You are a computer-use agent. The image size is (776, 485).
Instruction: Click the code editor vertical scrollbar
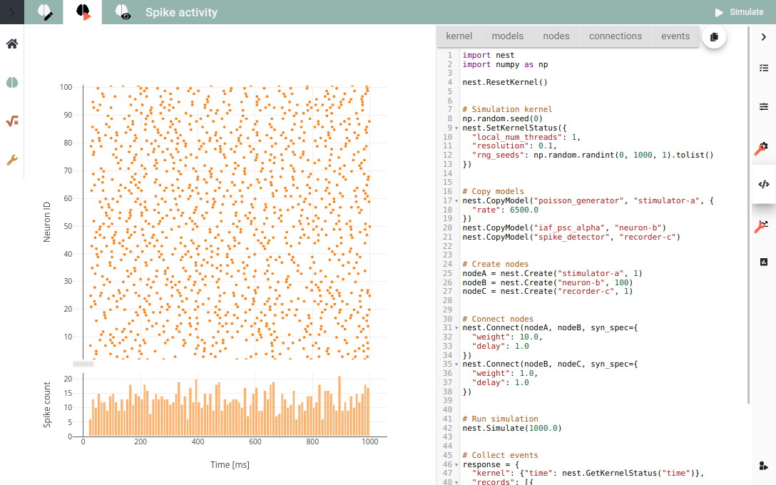(748, 215)
